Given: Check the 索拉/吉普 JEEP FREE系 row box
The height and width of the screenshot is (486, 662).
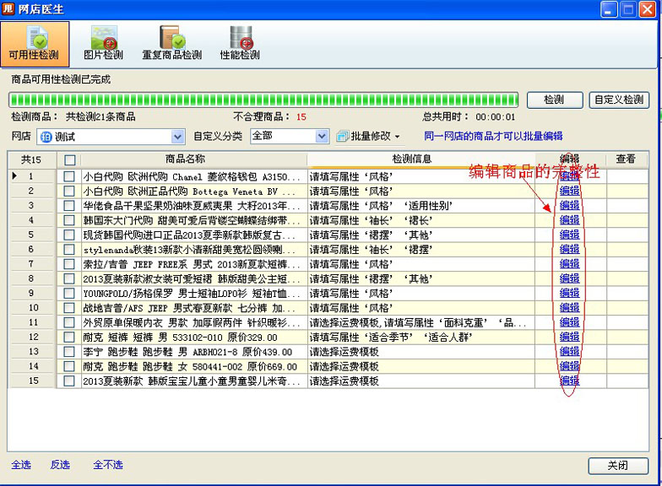Looking at the screenshot, I should pyautogui.click(x=69, y=264).
